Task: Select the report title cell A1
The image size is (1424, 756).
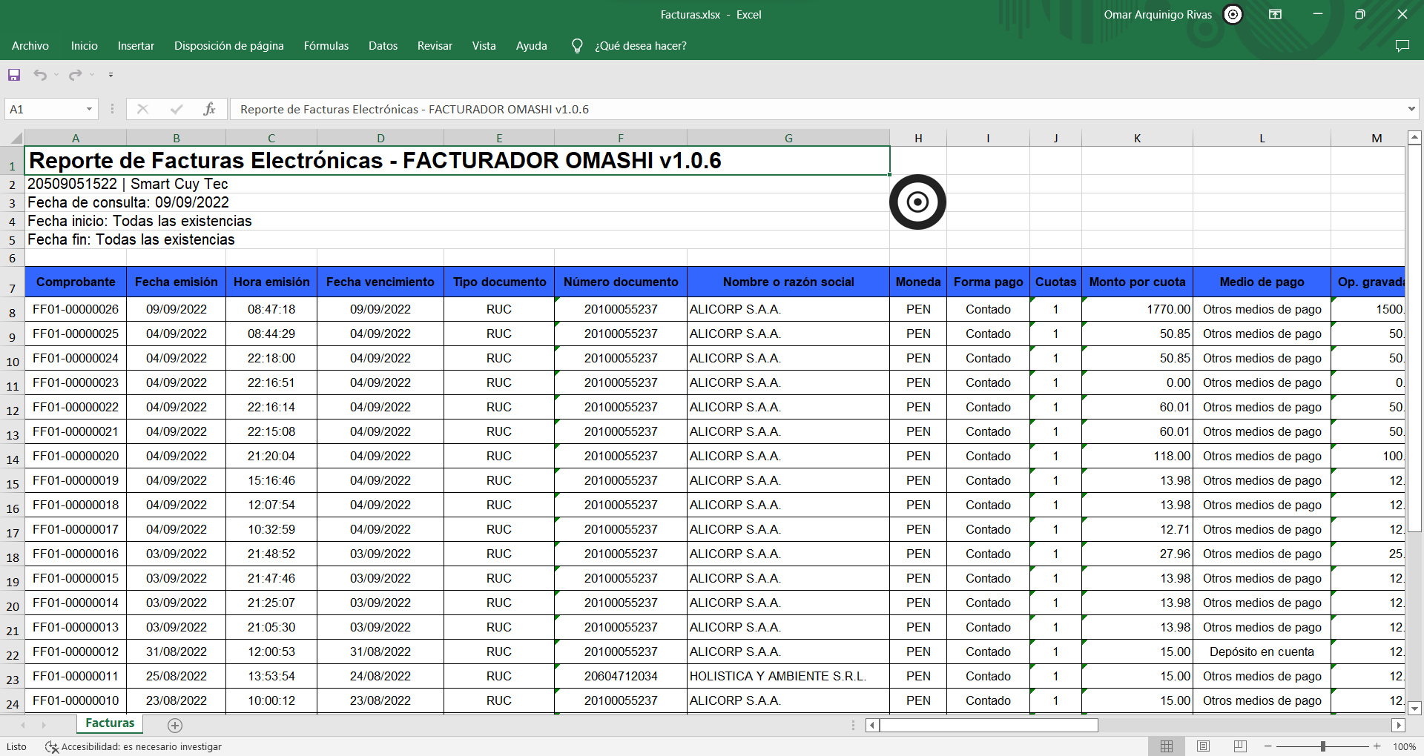Action: click(457, 161)
